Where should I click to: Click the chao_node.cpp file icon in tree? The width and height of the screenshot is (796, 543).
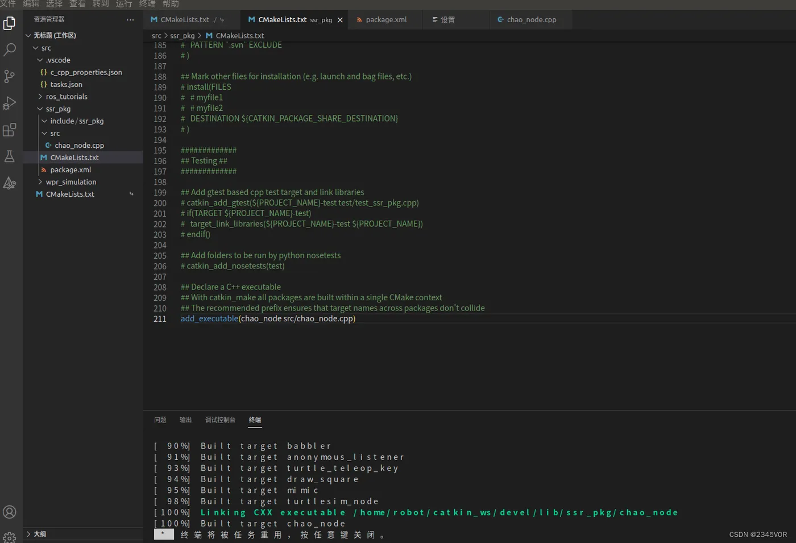point(48,146)
